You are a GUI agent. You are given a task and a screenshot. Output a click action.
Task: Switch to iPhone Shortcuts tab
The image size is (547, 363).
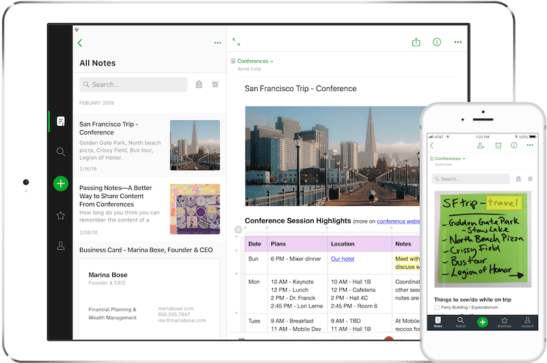[505, 322]
